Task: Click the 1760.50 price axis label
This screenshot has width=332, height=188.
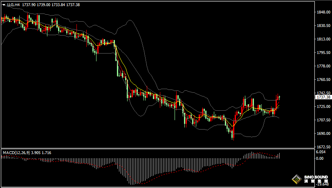Action: pyautogui.click(x=323, y=80)
